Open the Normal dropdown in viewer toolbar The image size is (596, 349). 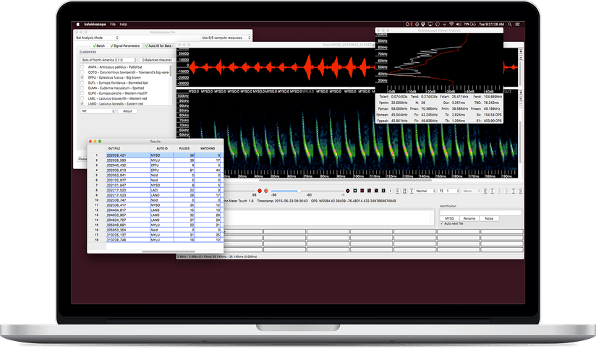425,191
